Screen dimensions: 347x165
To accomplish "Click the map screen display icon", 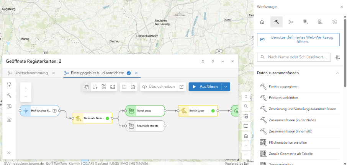I will (246, 126).
